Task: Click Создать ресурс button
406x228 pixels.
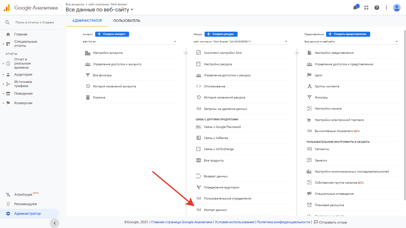Action: coord(221,34)
